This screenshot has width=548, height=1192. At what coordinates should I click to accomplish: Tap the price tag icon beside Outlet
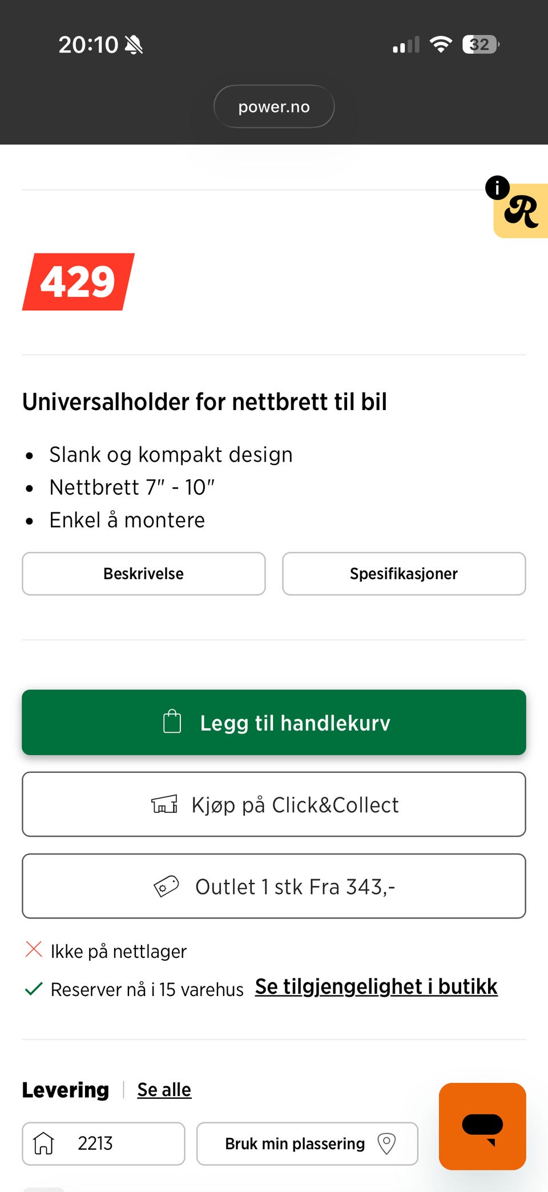[x=166, y=886]
